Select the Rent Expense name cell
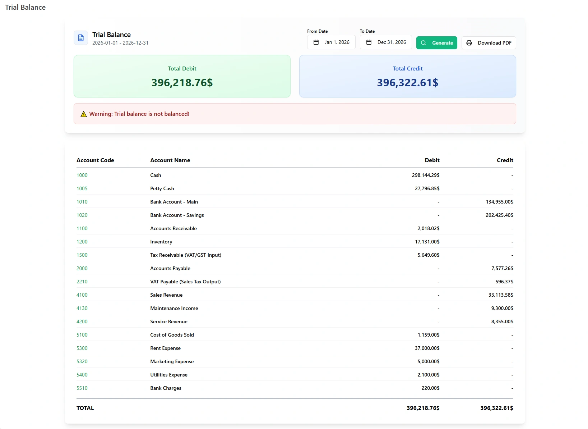 [x=166, y=348]
